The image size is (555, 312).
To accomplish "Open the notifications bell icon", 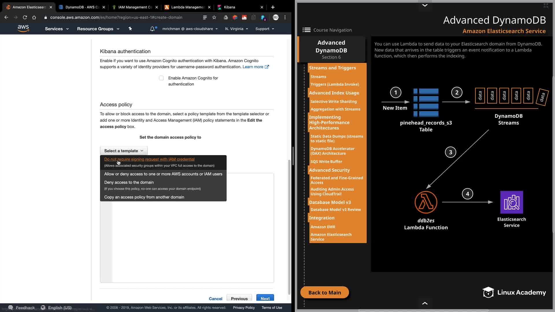I will [152, 29].
